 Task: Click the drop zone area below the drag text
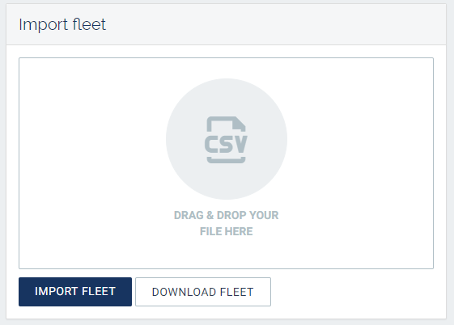tap(226, 254)
